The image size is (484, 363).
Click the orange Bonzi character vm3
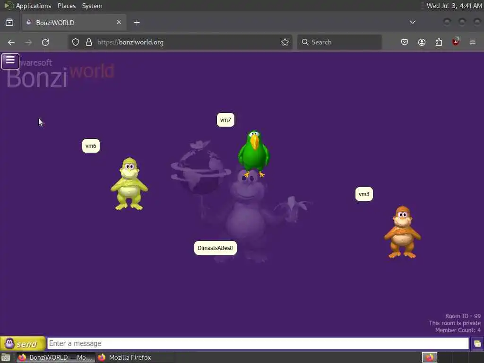[x=402, y=232]
